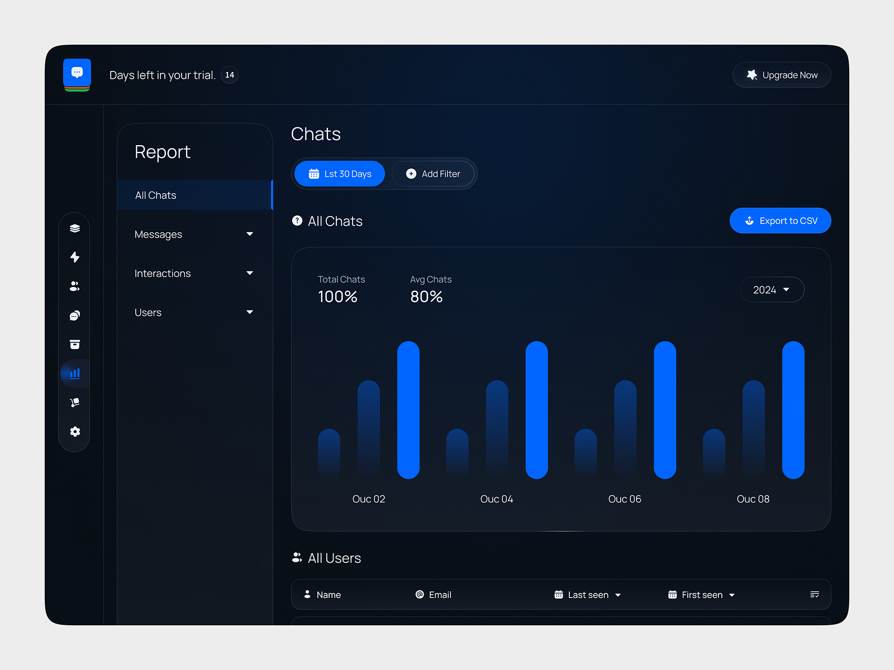
Task: Open the users section from the sidebar
Action: [74, 286]
